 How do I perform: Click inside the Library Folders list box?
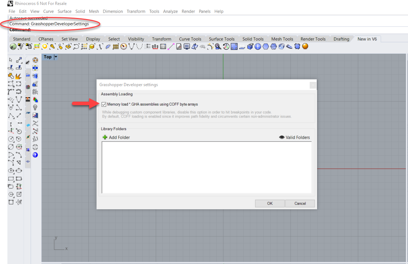[x=206, y=168]
